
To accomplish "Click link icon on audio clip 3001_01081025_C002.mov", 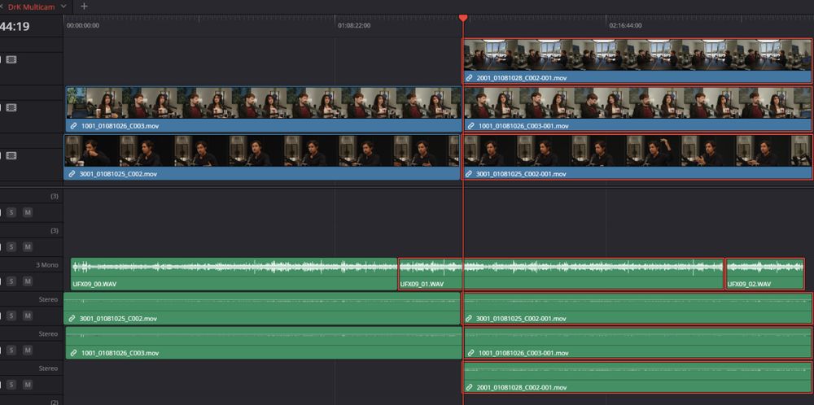I will [72, 319].
